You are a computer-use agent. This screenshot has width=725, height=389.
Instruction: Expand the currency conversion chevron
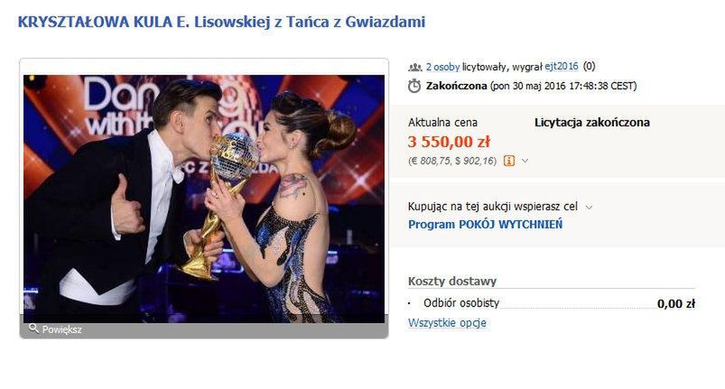[x=525, y=161]
